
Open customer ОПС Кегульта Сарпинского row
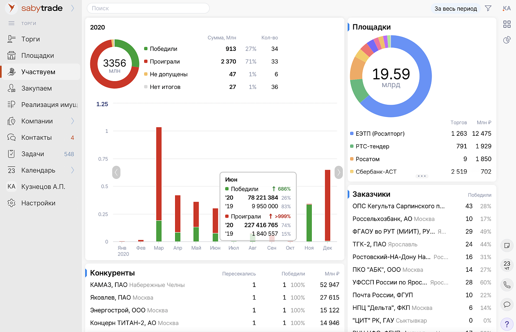[x=422, y=206]
